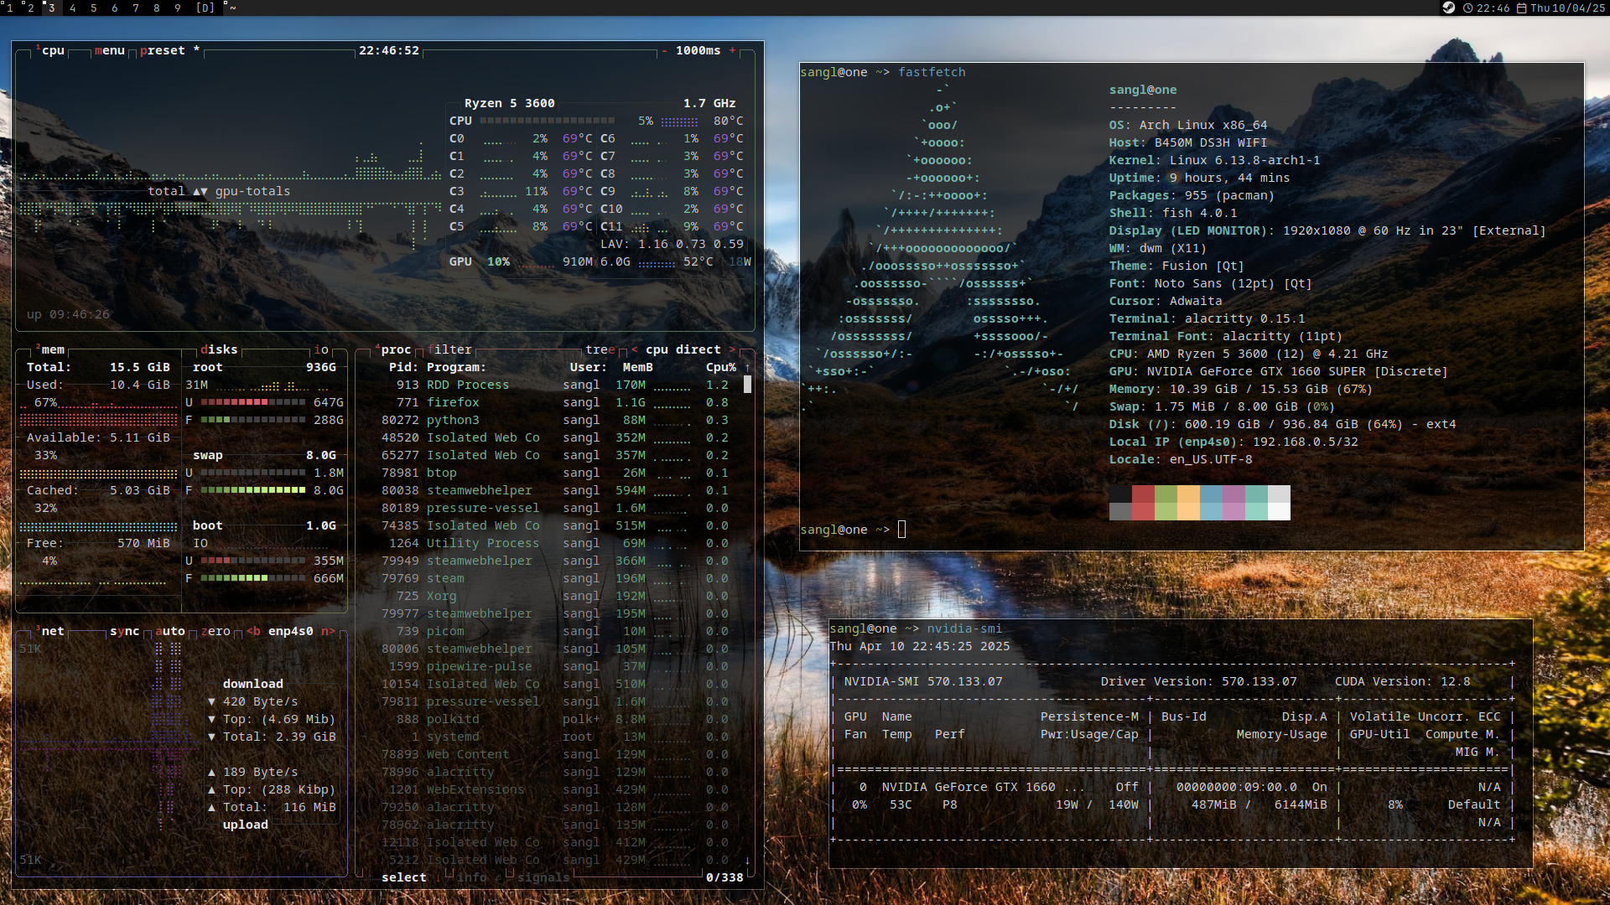Select the btop process row
This screenshot has width=1610, height=905.
click(551, 473)
